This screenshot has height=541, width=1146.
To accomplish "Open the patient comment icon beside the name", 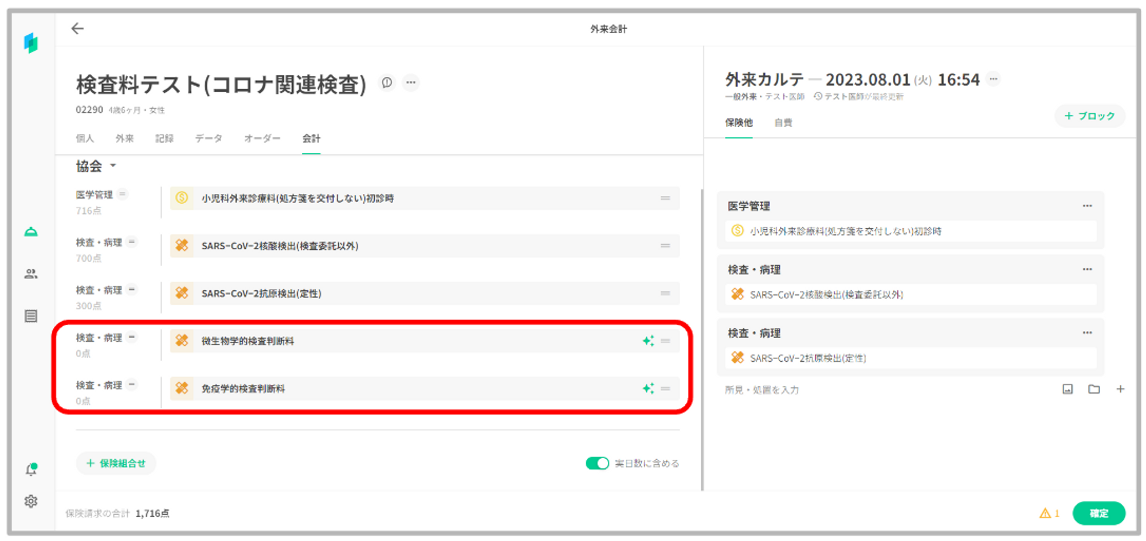I will pos(387,82).
